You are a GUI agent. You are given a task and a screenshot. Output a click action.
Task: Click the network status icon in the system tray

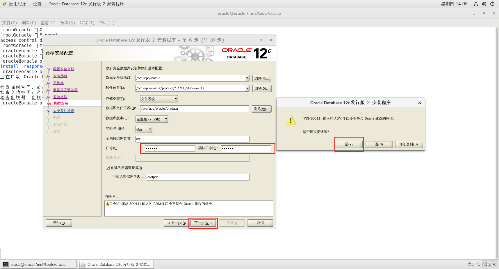[476, 4]
